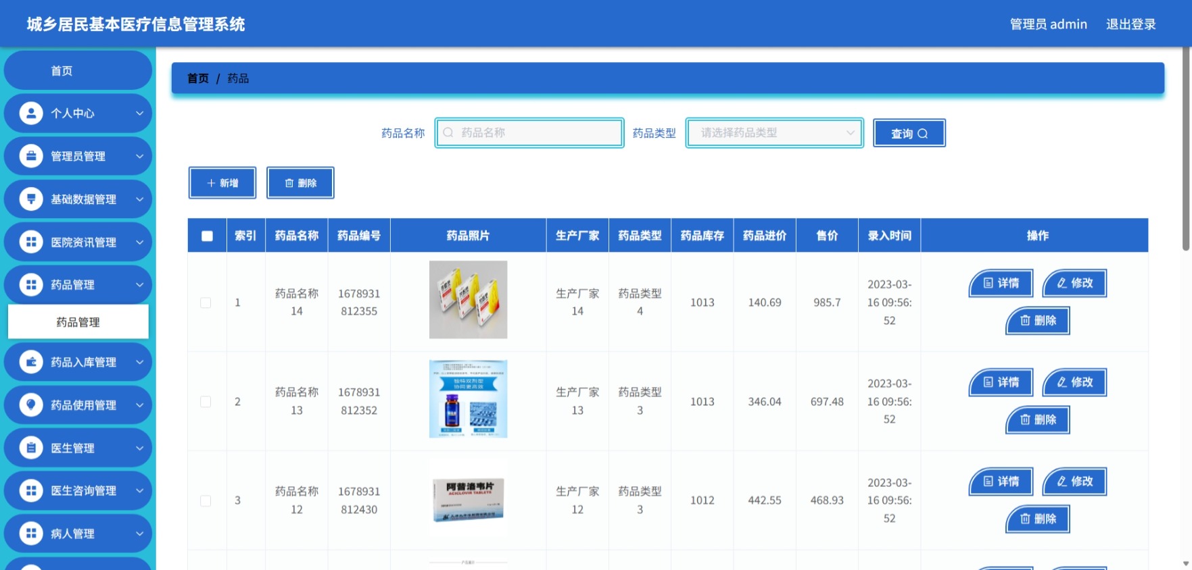
Task: Tick the checkbox for row 1 drug
Action: click(206, 303)
